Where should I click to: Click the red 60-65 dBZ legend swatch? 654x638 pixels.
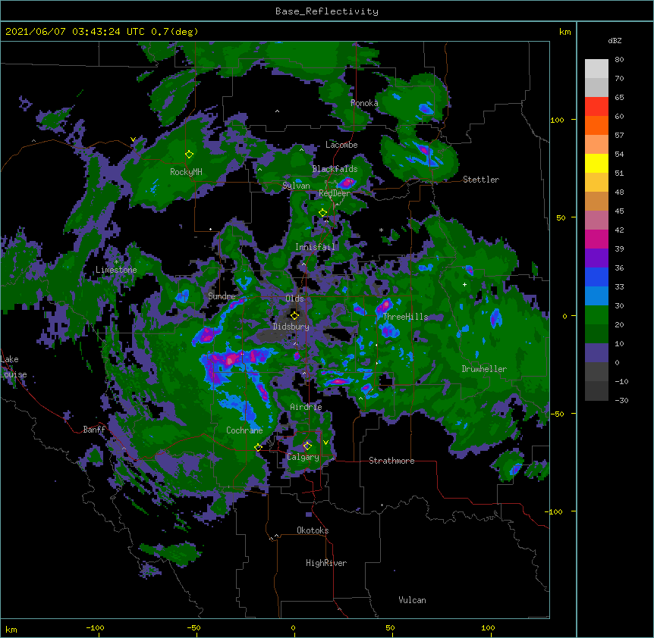point(596,106)
